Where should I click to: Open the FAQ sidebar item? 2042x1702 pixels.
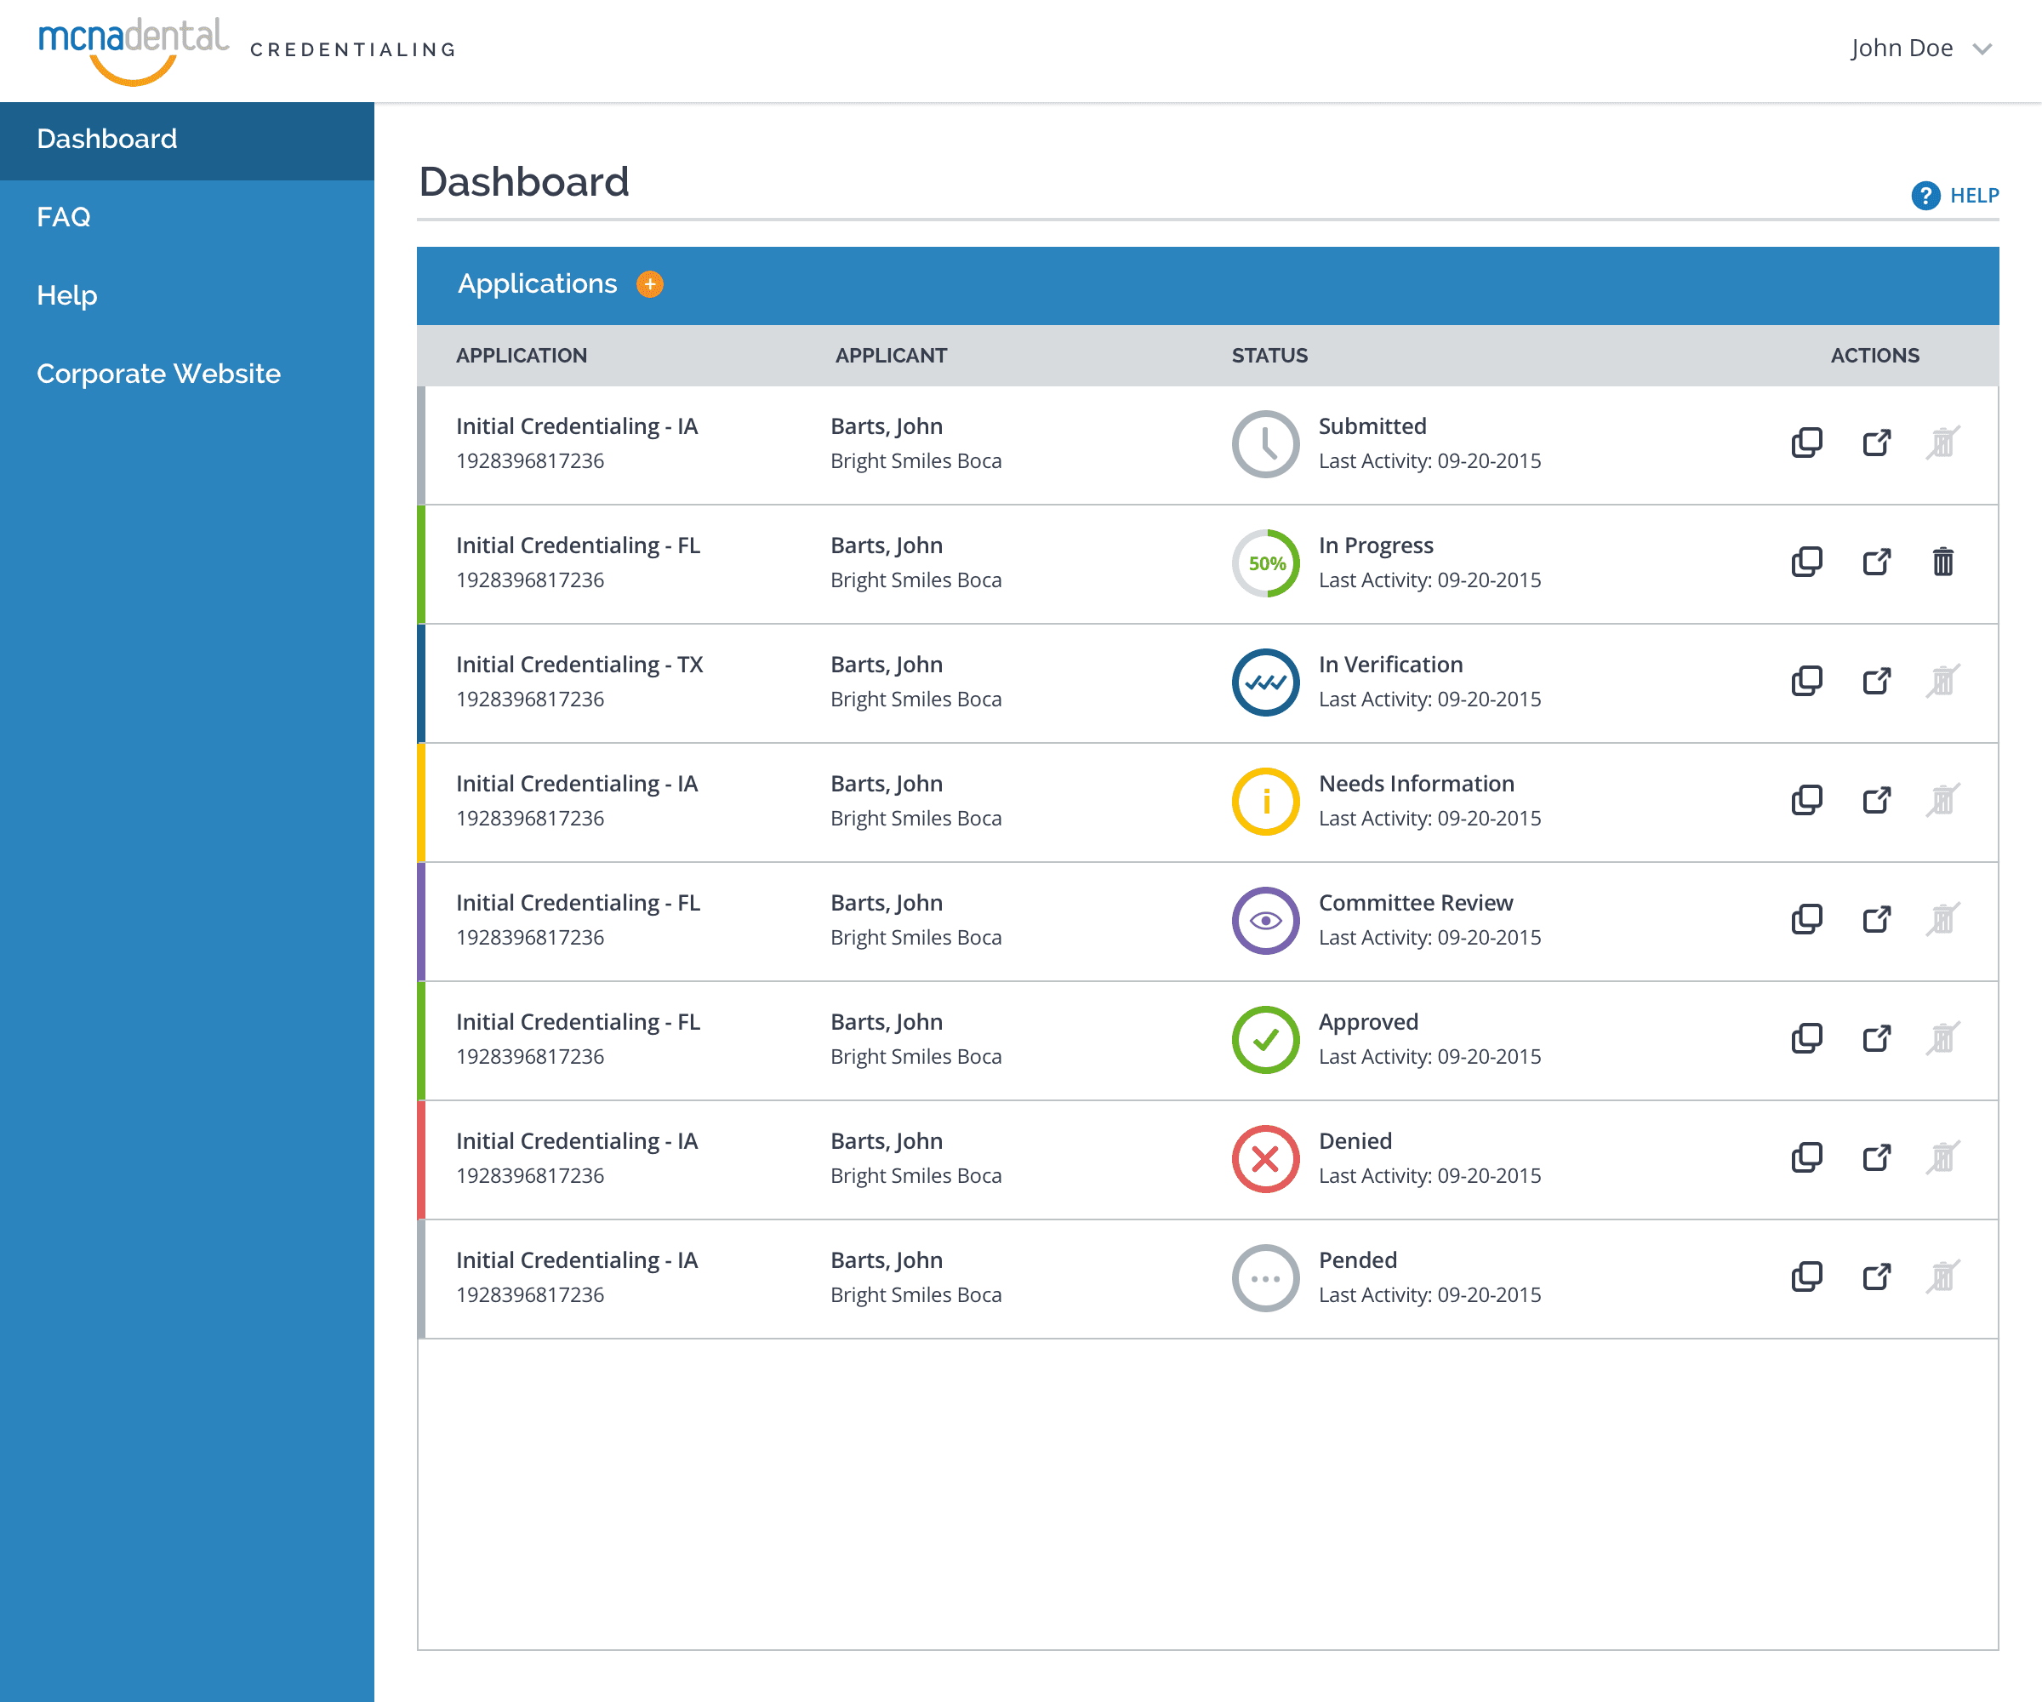(x=64, y=217)
